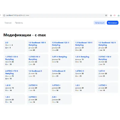Open the Профиль nav item
Viewport: 120px width, 120px height.
pyautogui.click(x=19, y=23)
